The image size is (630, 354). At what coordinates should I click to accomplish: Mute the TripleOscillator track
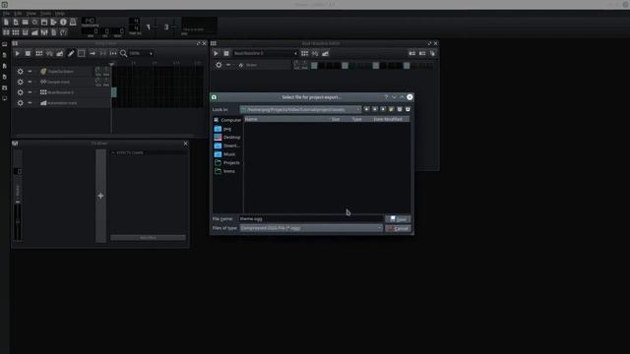(30, 71)
